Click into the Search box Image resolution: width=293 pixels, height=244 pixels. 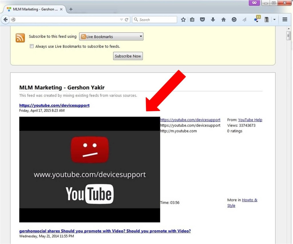(x=155, y=20)
